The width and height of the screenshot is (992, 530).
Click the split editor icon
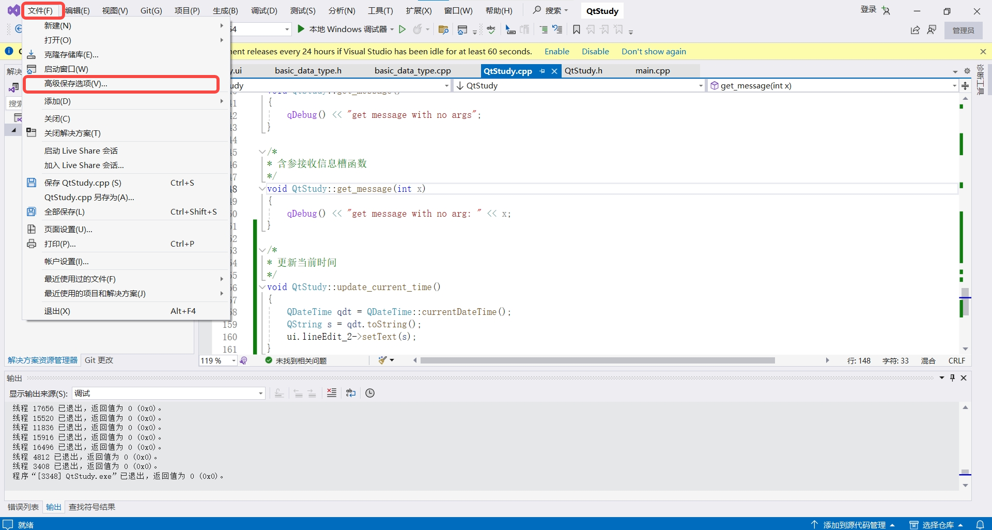click(965, 86)
